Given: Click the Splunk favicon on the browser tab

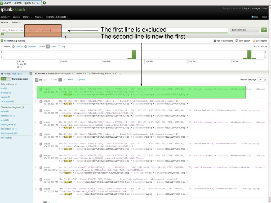Looking at the screenshot, I should [x=2, y=3].
